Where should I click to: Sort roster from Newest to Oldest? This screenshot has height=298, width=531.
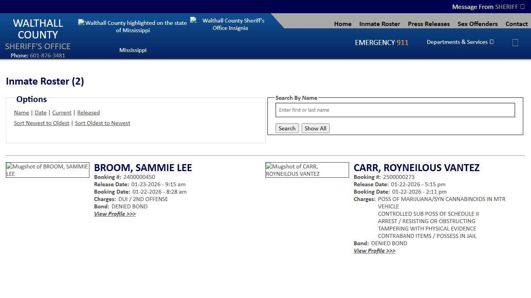coord(42,123)
